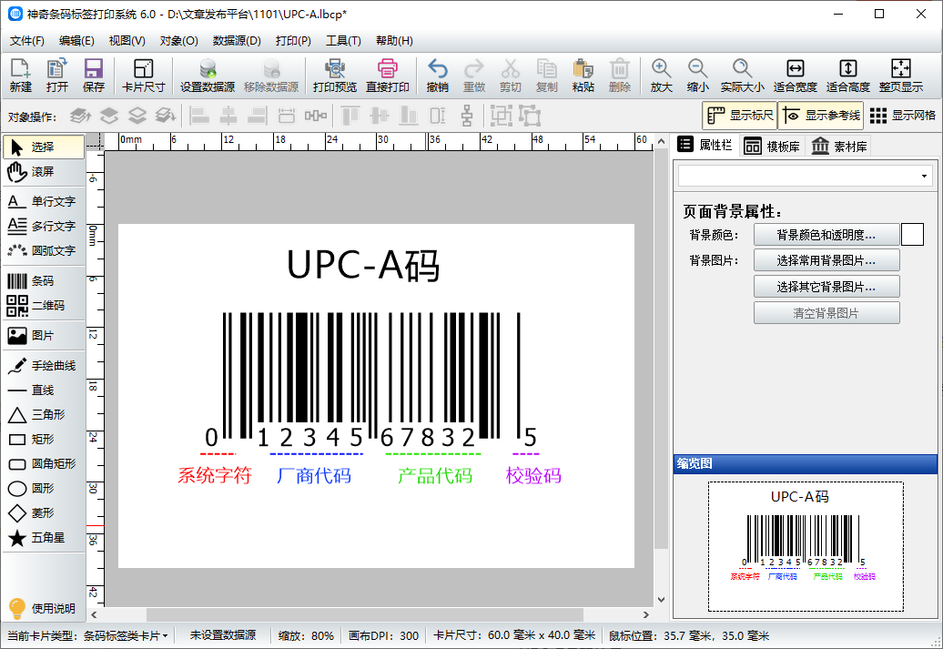Switch to the 属性栏 tab

(x=705, y=145)
